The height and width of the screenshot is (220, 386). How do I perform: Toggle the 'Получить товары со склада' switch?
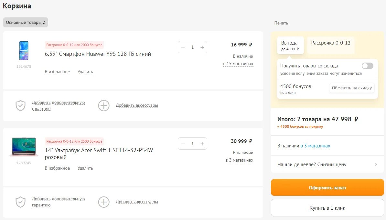[x=367, y=66]
